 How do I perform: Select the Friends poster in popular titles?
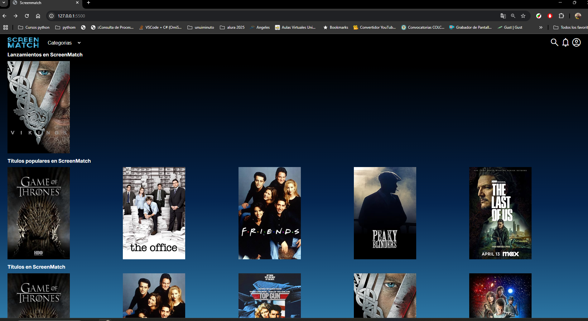coord(270,213)
